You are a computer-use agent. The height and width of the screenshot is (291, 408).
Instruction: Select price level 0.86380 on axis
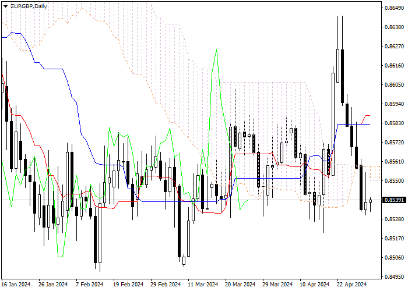[x=394, y=27]
